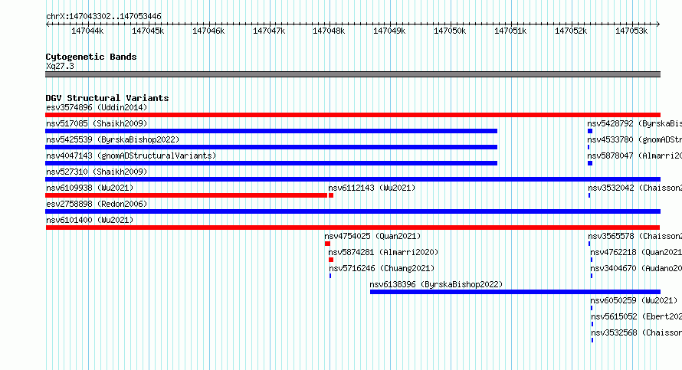The width and height of the screenshot is (682, 370).
Task: Click small blue nsv5428792 variant block
Action: pyautogui.click(x=590, y=131)
